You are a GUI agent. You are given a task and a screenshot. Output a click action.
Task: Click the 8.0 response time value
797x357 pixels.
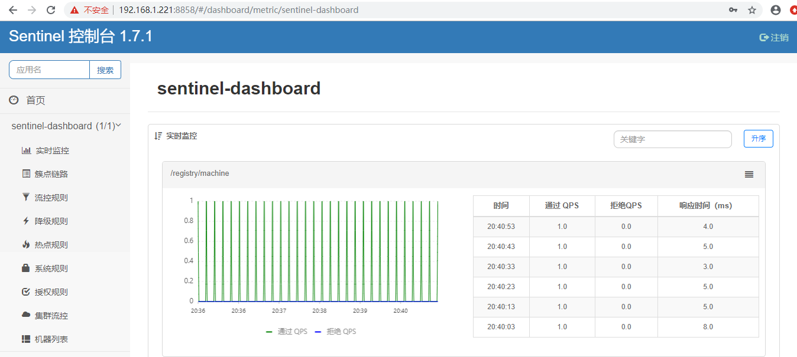[x=708, y=327]
